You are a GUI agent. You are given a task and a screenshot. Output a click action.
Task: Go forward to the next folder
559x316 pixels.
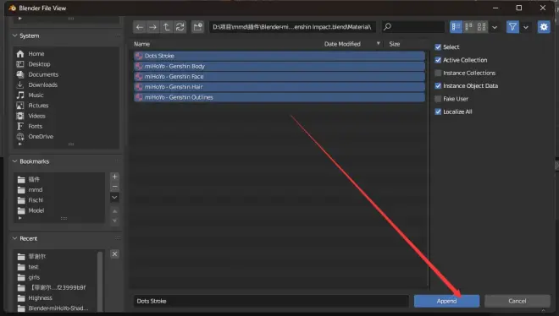[x=153, y=27]
